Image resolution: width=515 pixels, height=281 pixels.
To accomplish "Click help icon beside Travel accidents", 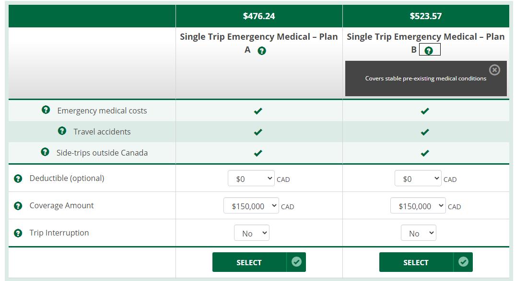I will pyautogui.click(x=62, y=131).
